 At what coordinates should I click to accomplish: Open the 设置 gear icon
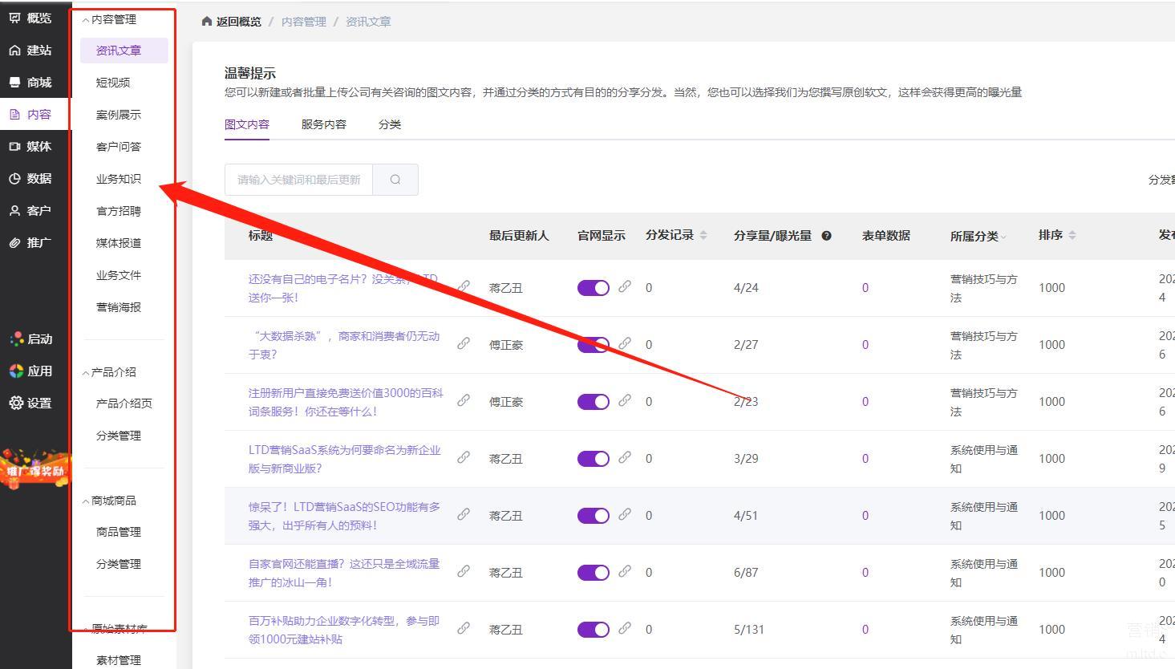point(16,403)
